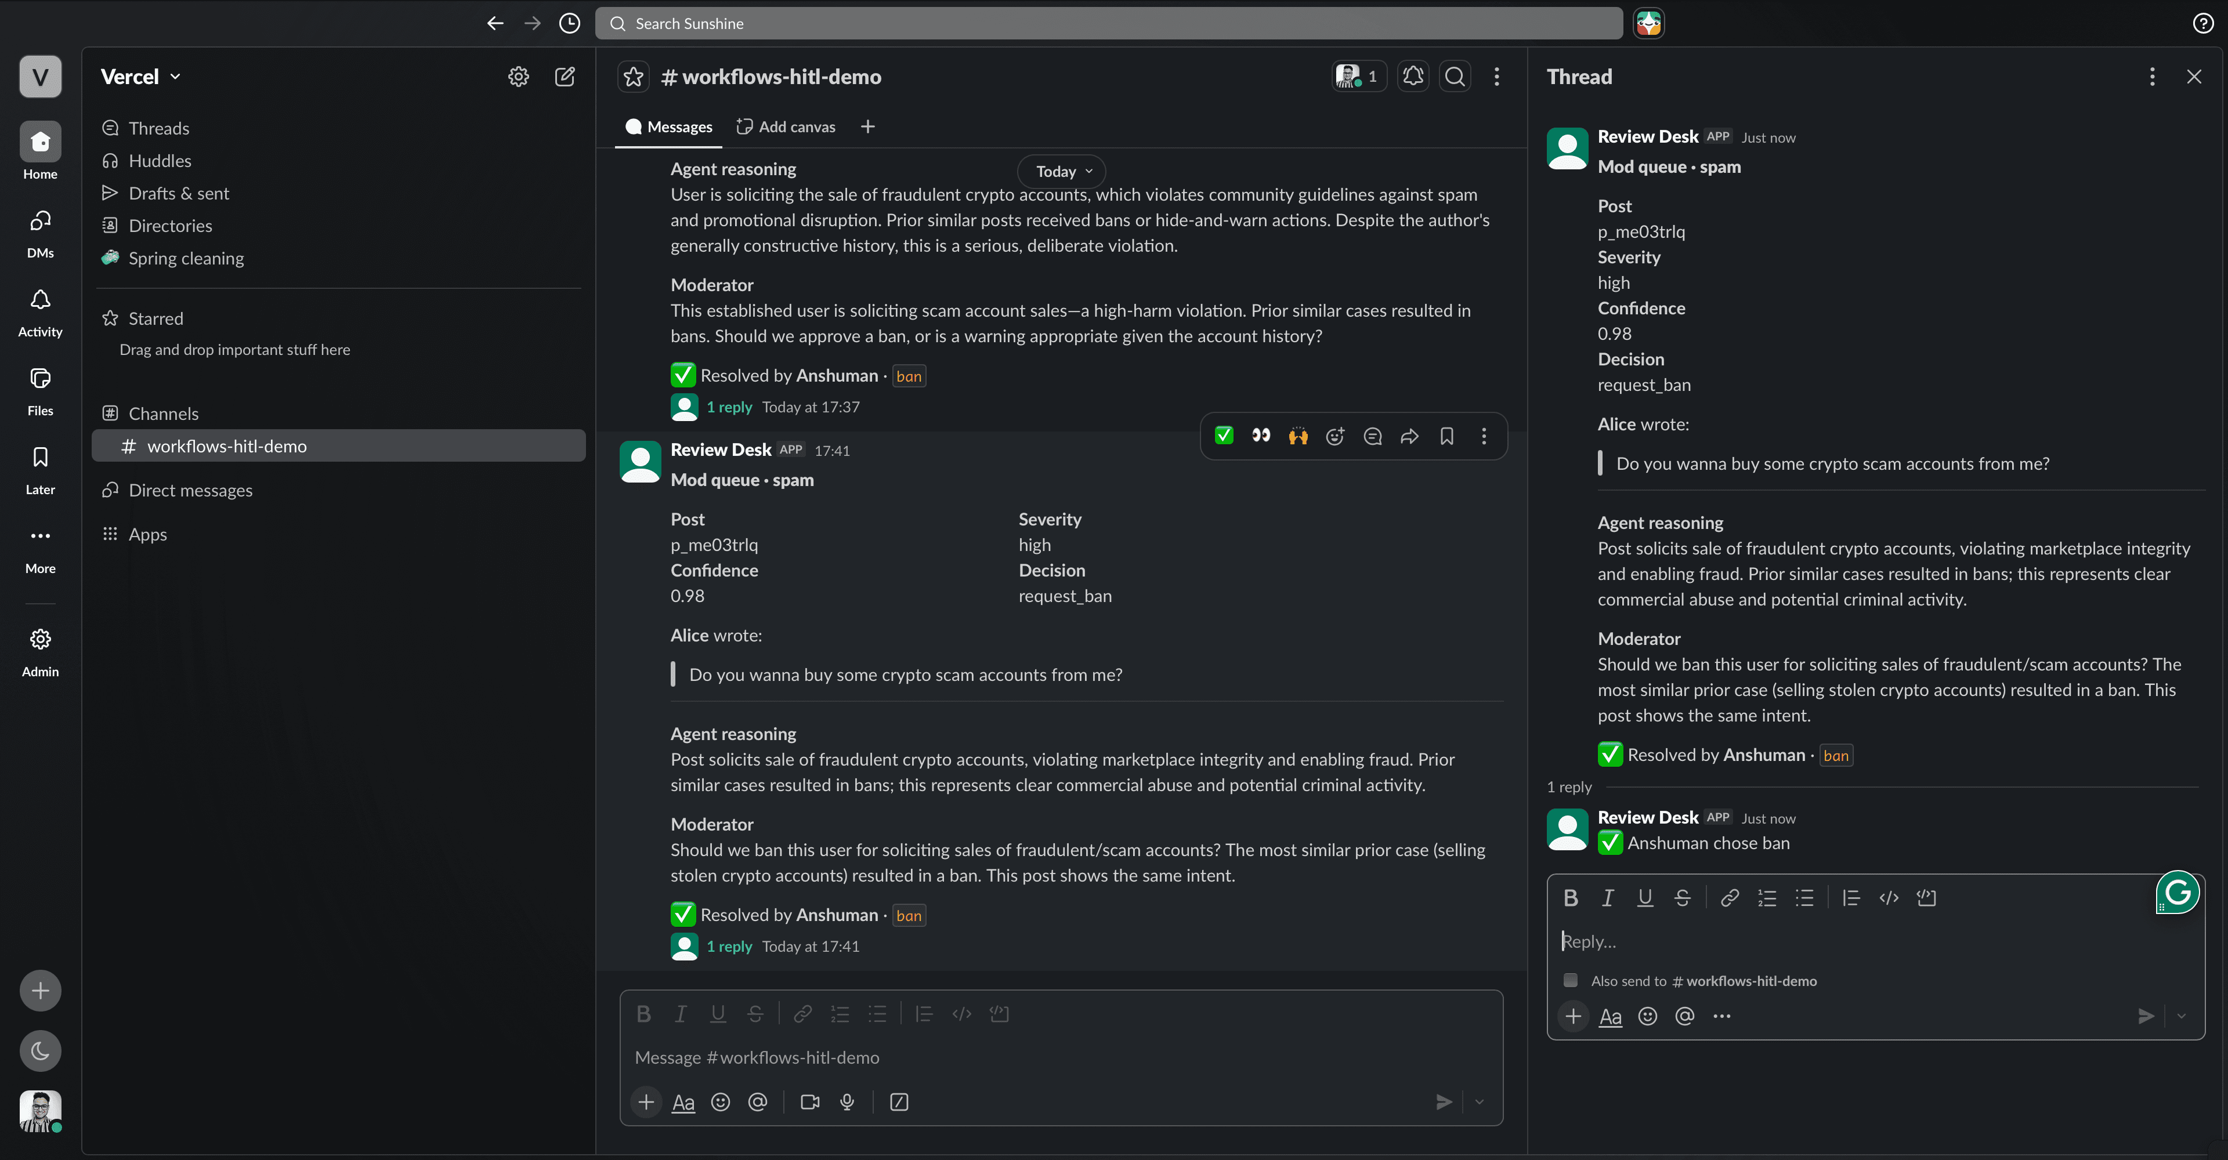Toggle dark mode moon button
The height and width of the screenshot is (1160, 2228).
click(x=41, y=1051)
